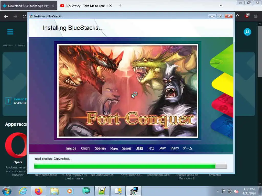
Task: Switch to the Download BlueStacks App Player tab
Action: (x=29, y=6)
